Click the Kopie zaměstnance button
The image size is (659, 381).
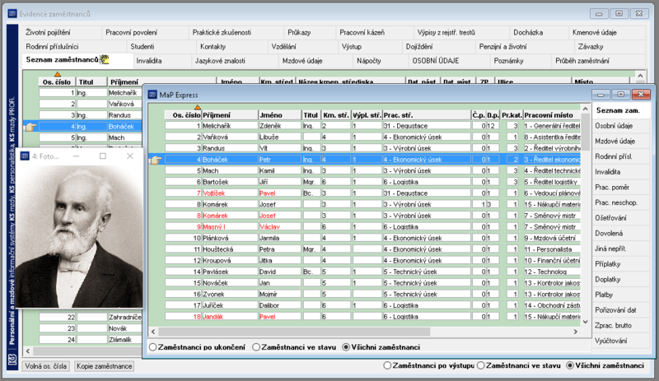[x=105, y=366]
